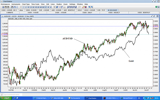Screen dimensions: 160x100
Task: Switch to bar chart type icon
Action: [15, 7]
